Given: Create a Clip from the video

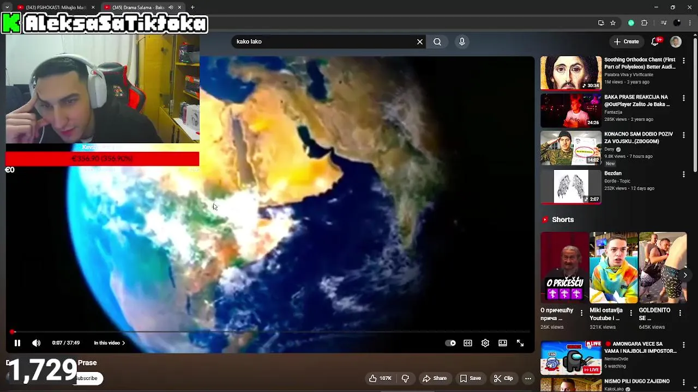Looking at the screenshot, I should pyautogui.click(x=503, y=378).
